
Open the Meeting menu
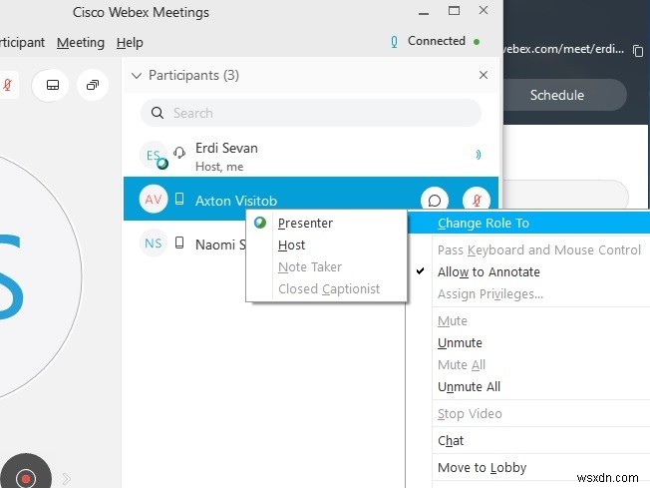point(81,43)
